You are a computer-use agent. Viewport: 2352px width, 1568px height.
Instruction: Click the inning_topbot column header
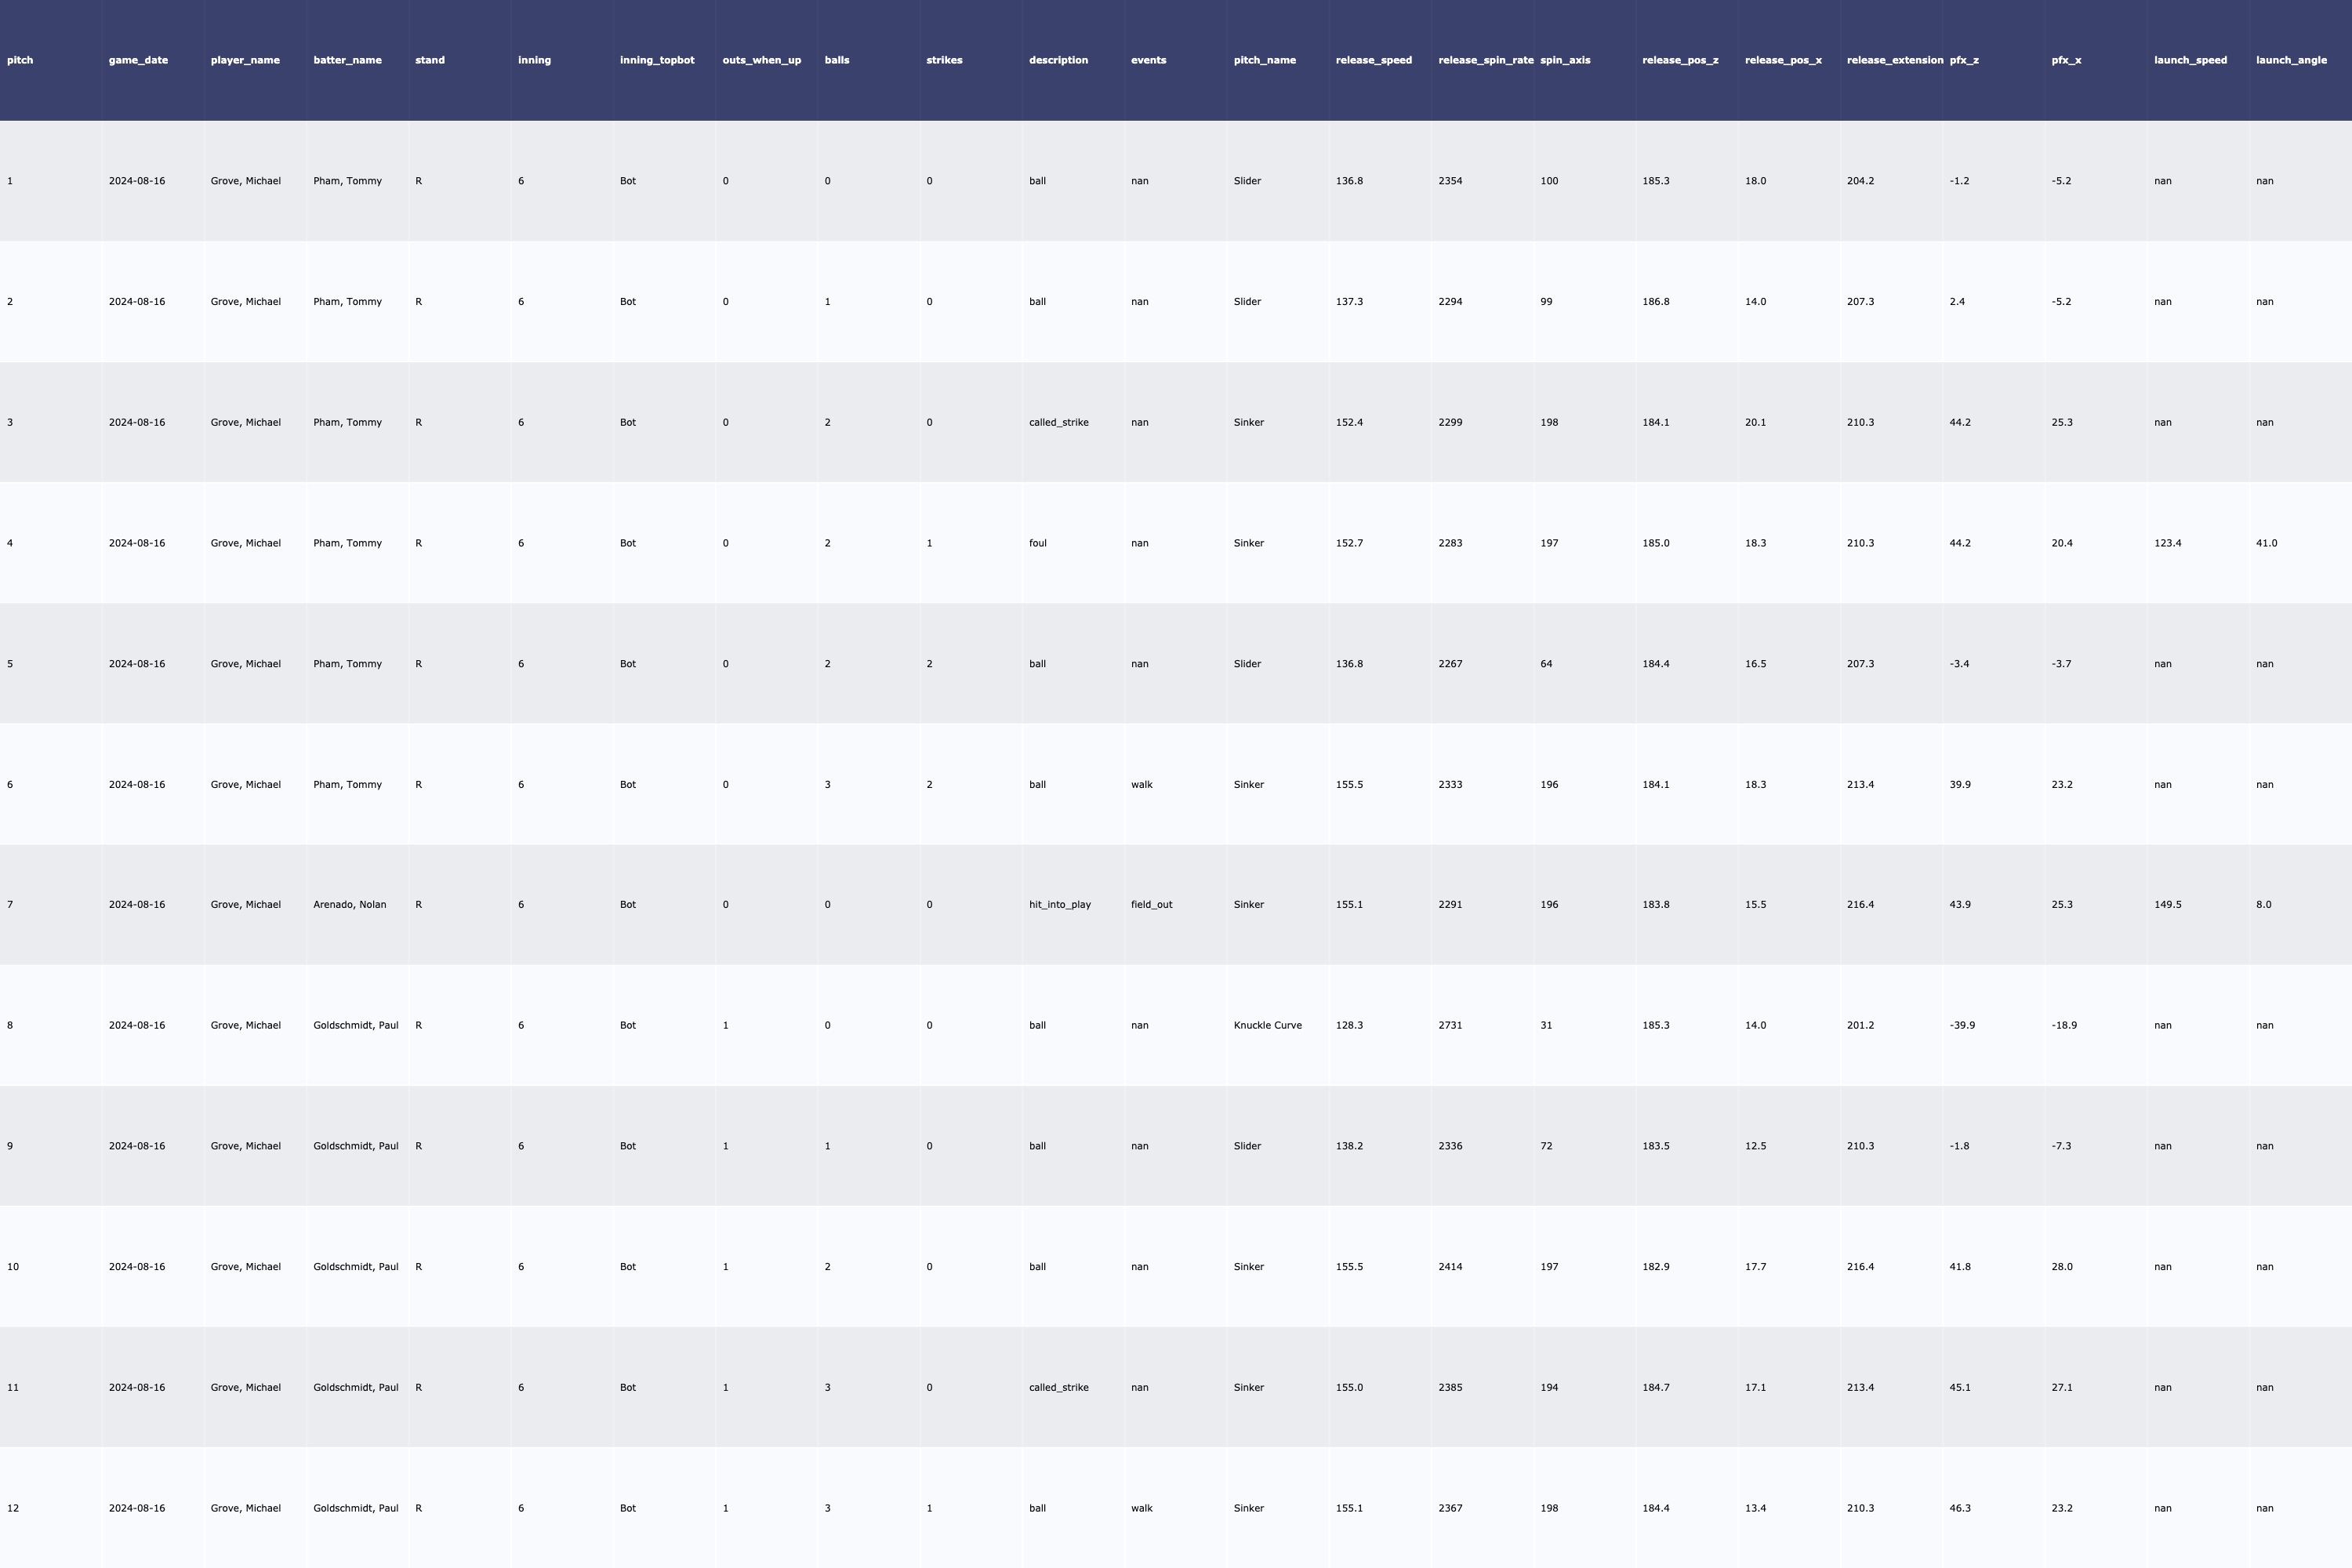(x=656, y=60)
